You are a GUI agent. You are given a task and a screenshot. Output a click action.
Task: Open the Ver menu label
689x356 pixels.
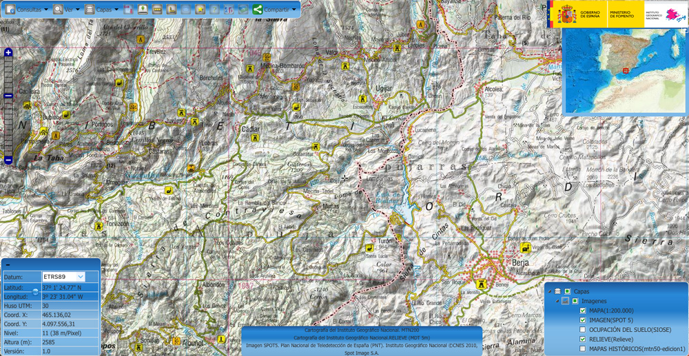(69, 9)
